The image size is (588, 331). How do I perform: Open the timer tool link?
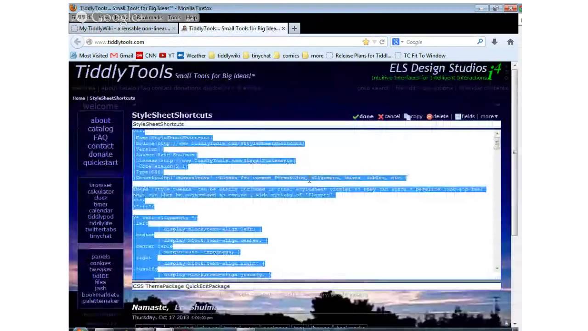[101, 204]
